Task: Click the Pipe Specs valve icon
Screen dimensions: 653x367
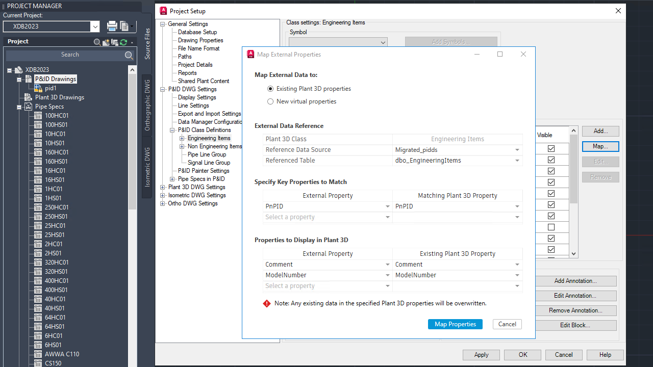Action: tap(29, 107)
